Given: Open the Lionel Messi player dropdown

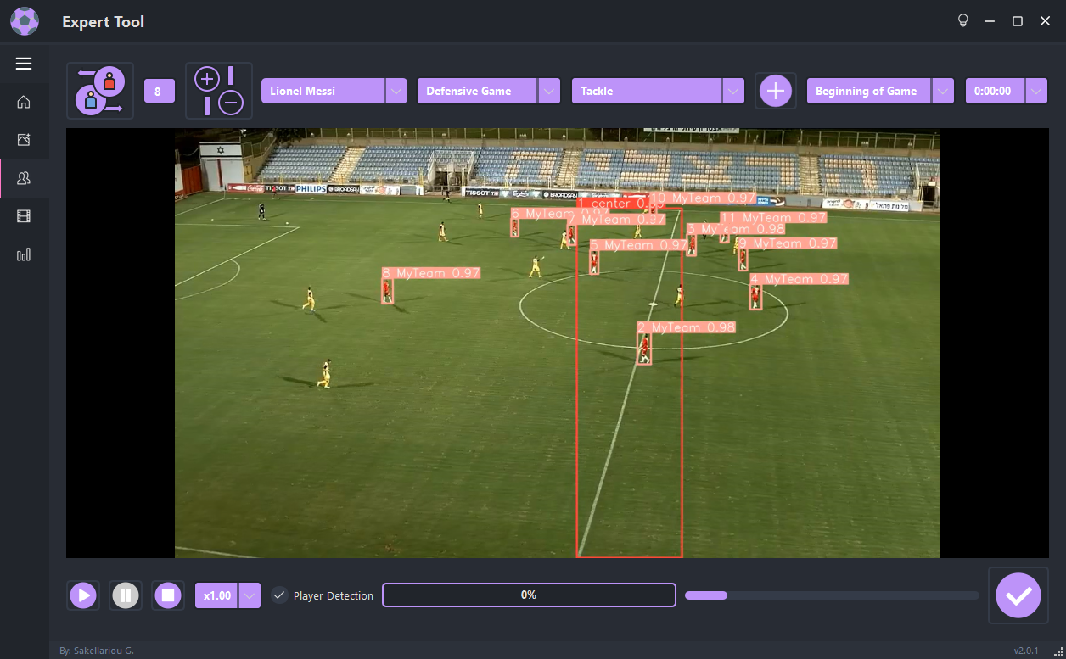Looking at the screenshot, I should 396,91.
